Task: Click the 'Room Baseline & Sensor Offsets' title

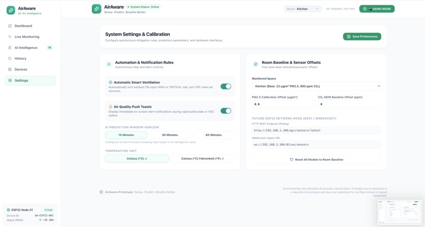Action: (x=291, y=63)
